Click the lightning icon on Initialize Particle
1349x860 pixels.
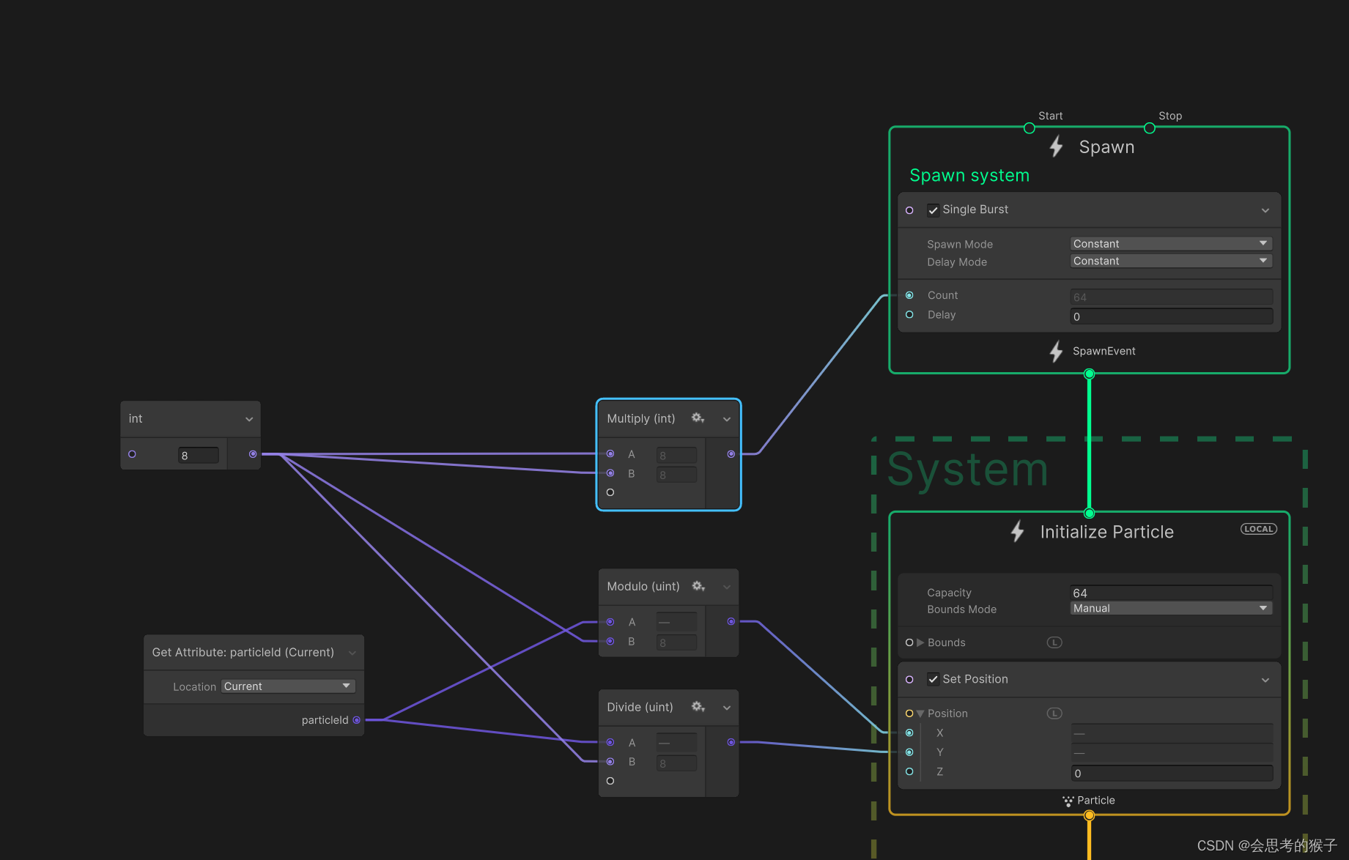1016,531
